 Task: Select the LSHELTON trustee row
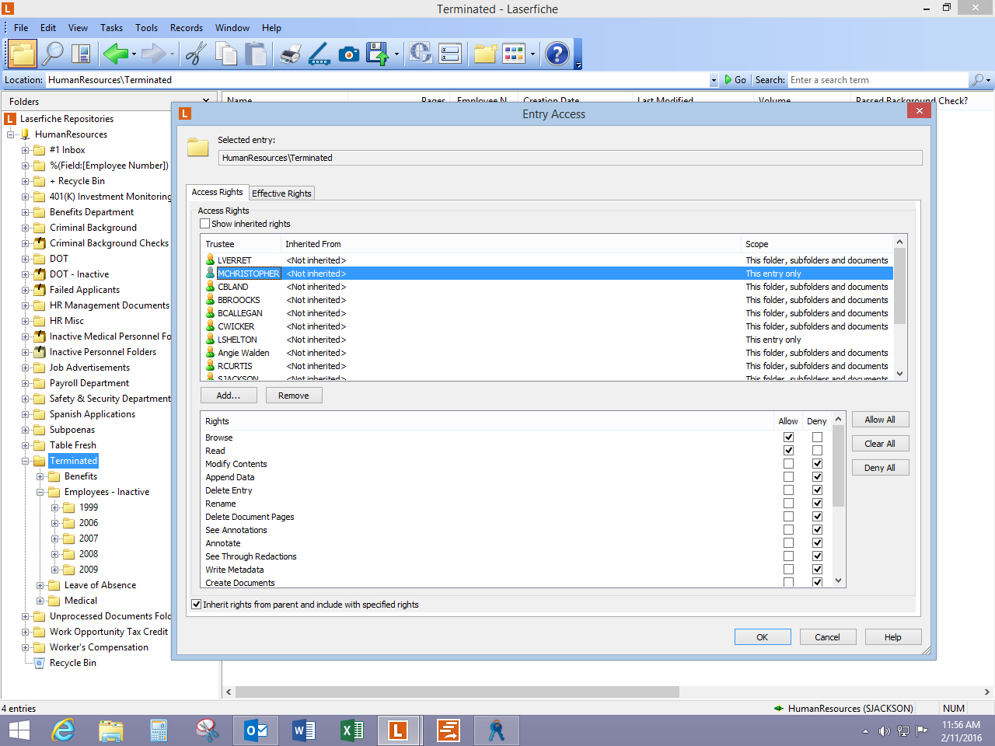click(548, 340)
